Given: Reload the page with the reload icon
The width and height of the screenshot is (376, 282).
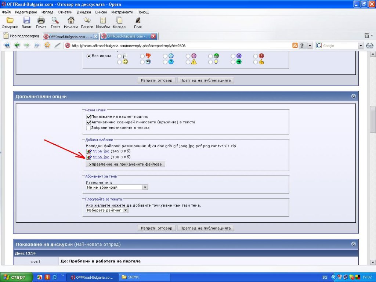Looking at the screenshot, I should coord(47,45).
